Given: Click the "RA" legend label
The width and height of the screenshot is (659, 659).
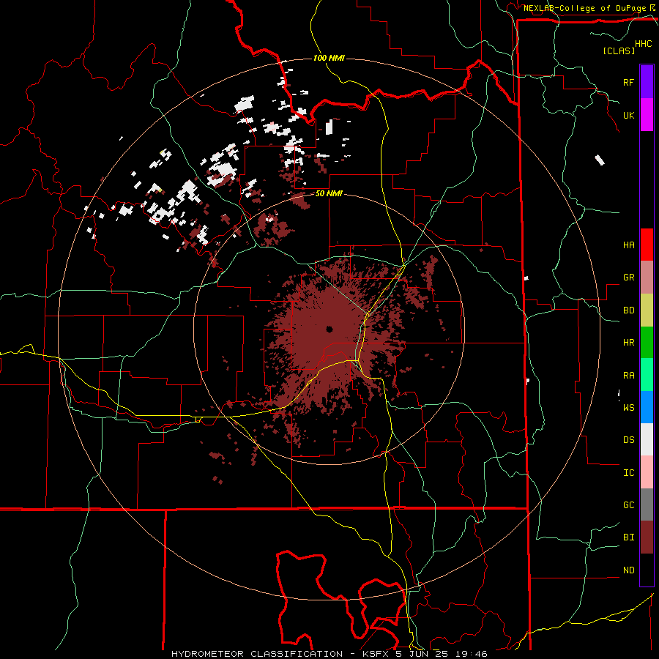Looking at the screenshot, I should 628,376.
